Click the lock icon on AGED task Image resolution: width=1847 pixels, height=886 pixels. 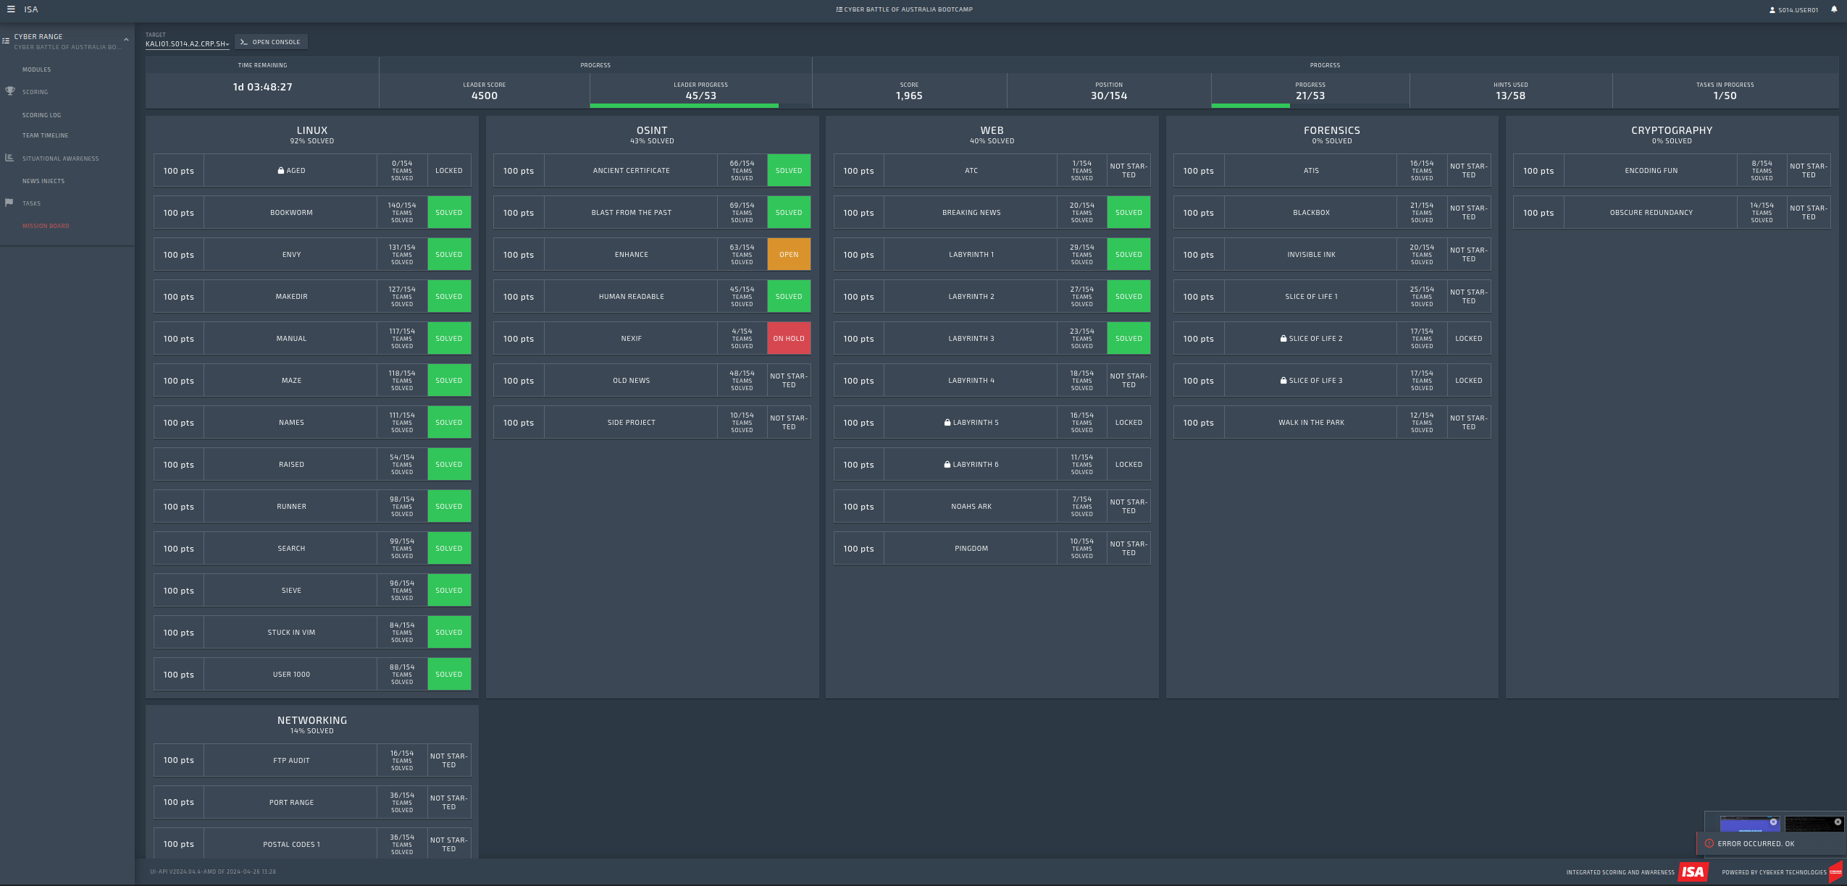pos(281,171)
